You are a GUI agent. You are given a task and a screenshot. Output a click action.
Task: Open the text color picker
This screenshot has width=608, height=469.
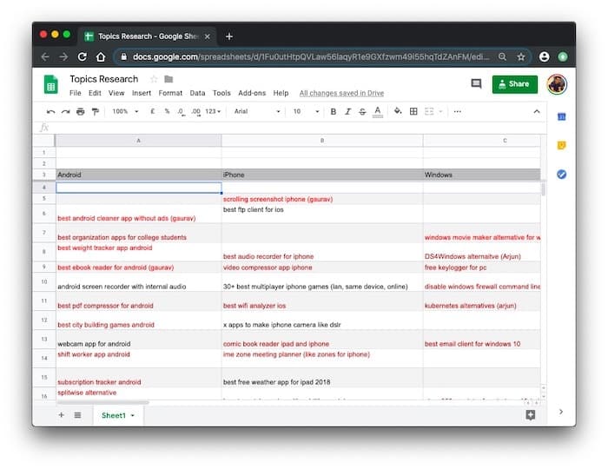pos(377,112)
